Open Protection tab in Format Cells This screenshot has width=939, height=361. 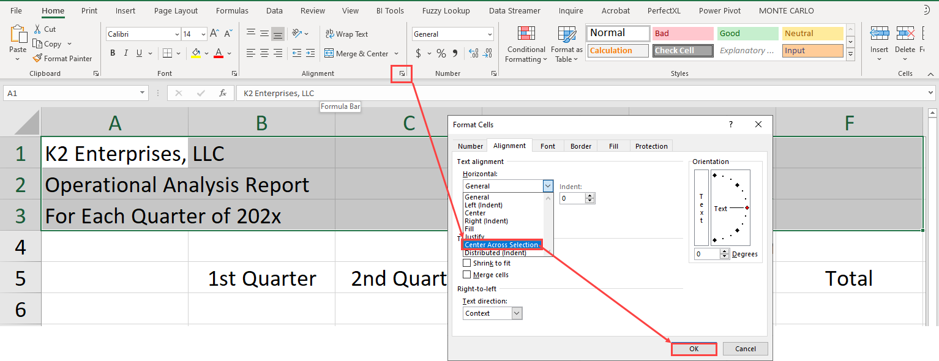pyautogui.click(x=651, y=146)
